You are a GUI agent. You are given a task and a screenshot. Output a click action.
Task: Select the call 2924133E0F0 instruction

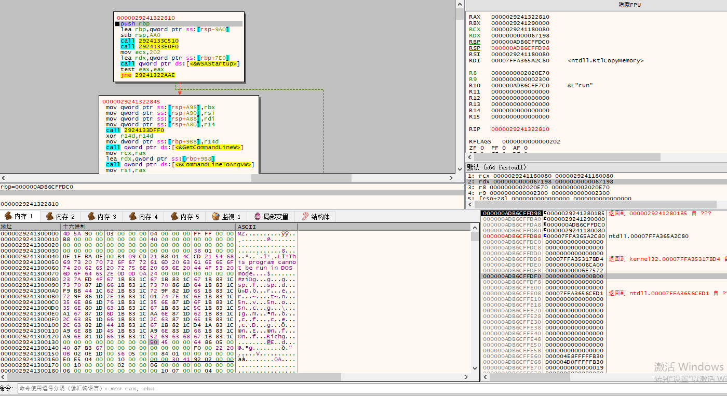pyautogui.click(x=150, y=47)
